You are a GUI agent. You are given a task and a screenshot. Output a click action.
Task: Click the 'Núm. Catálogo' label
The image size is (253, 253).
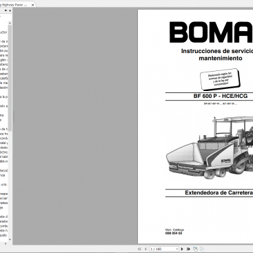(174, 230)
